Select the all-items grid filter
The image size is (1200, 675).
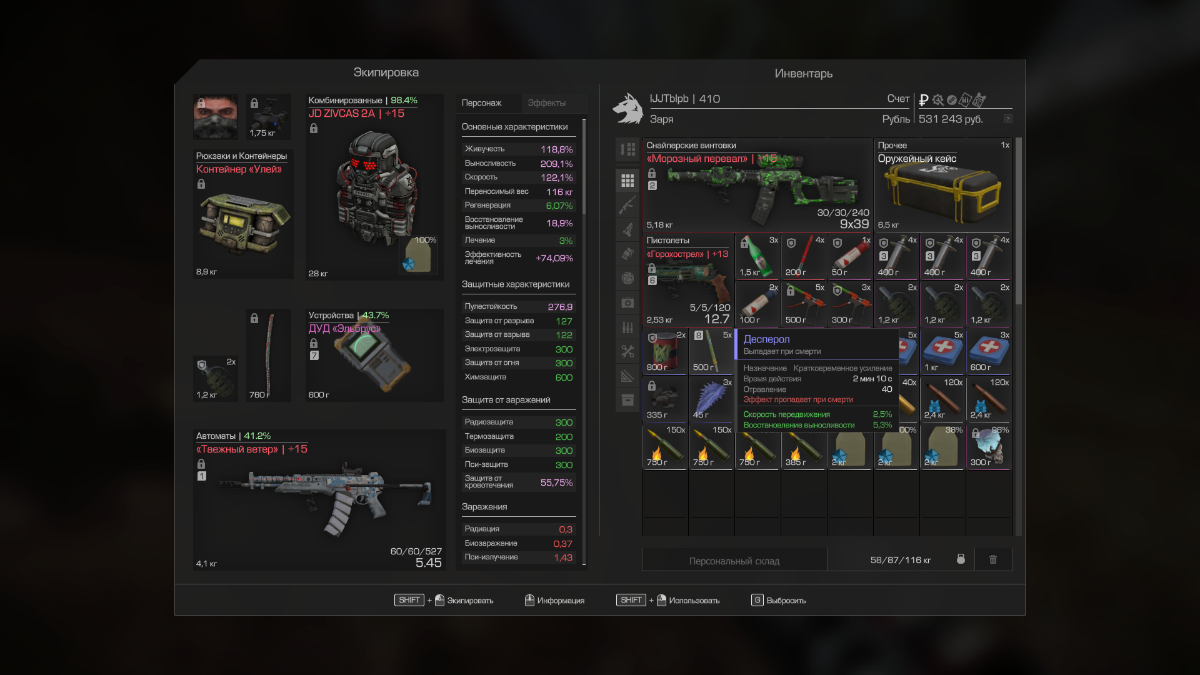tap(627, 181)
